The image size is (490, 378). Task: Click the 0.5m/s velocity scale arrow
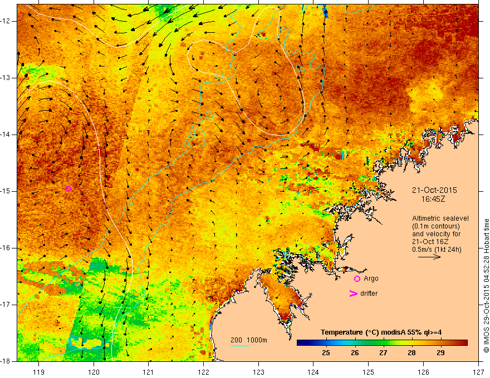[x=429, y=257]
